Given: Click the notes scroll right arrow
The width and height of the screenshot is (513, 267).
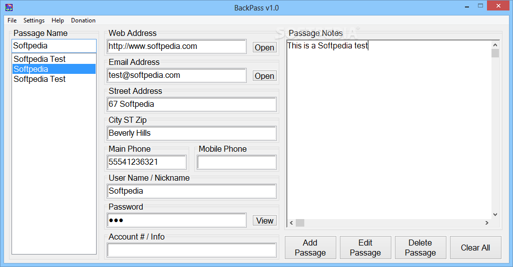Looking at the screenshot, I should coord(487,223).
